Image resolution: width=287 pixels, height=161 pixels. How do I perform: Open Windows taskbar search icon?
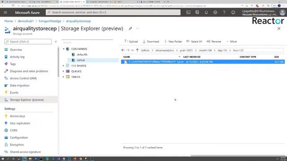click(8, 159)
